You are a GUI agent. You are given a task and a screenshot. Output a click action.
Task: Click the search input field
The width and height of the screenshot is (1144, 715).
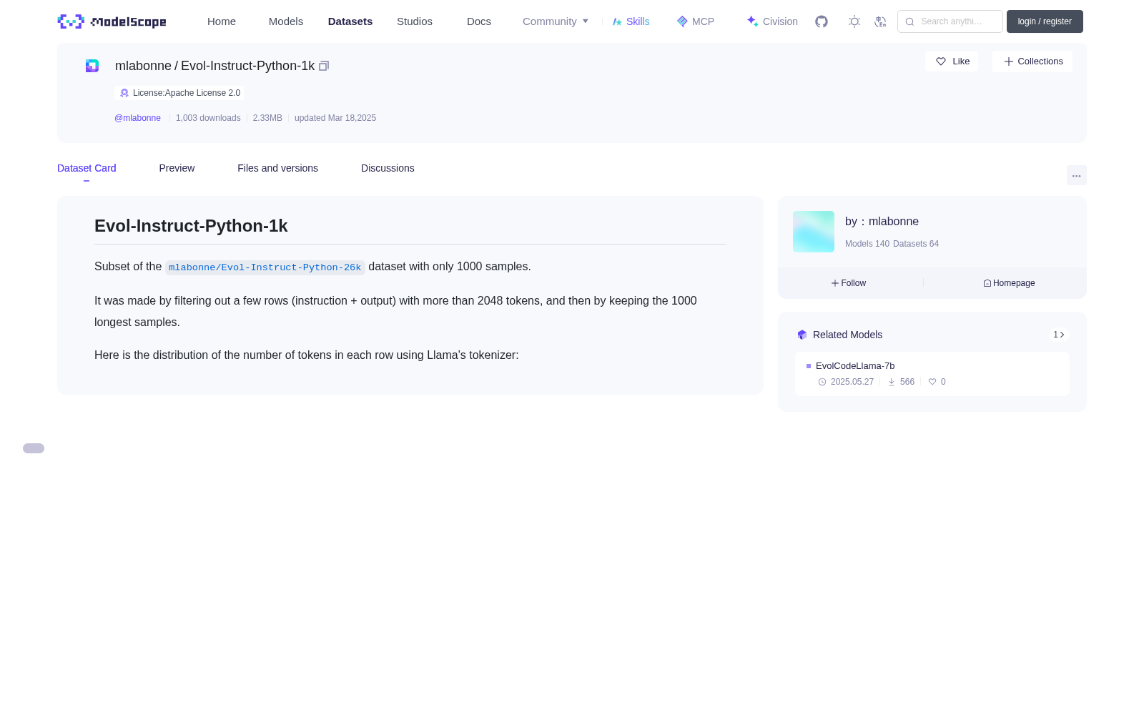[950, 21]
